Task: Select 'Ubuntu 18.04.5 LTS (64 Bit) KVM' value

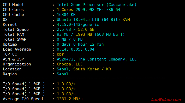Action: [93, 20]
